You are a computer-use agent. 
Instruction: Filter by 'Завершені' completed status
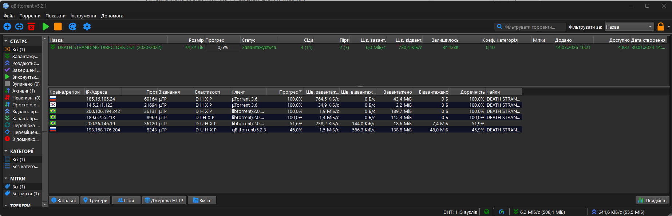coord(23,70)
